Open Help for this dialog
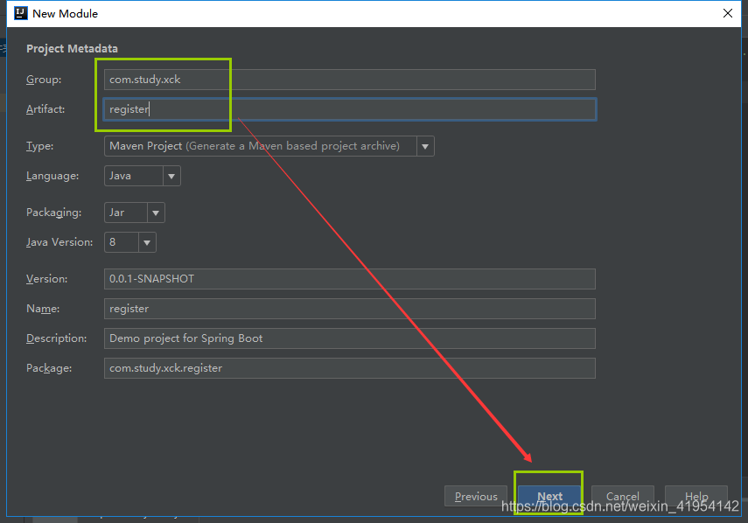This screenshot has width=748, height=523. coord(696,496)
